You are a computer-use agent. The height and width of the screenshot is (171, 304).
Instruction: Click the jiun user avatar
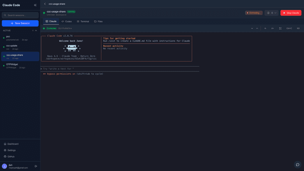click(x=4, y=166)
